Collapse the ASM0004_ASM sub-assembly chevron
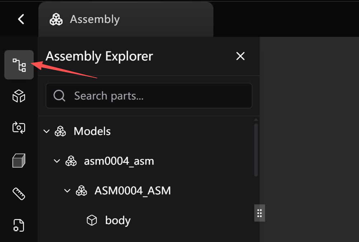359x242 pixels. click(67, 191)
